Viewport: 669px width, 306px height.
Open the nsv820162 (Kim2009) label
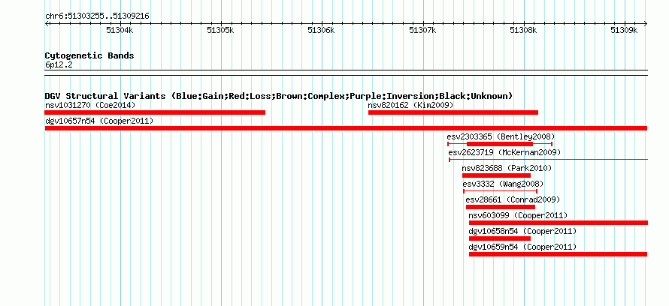coord(410,105)
